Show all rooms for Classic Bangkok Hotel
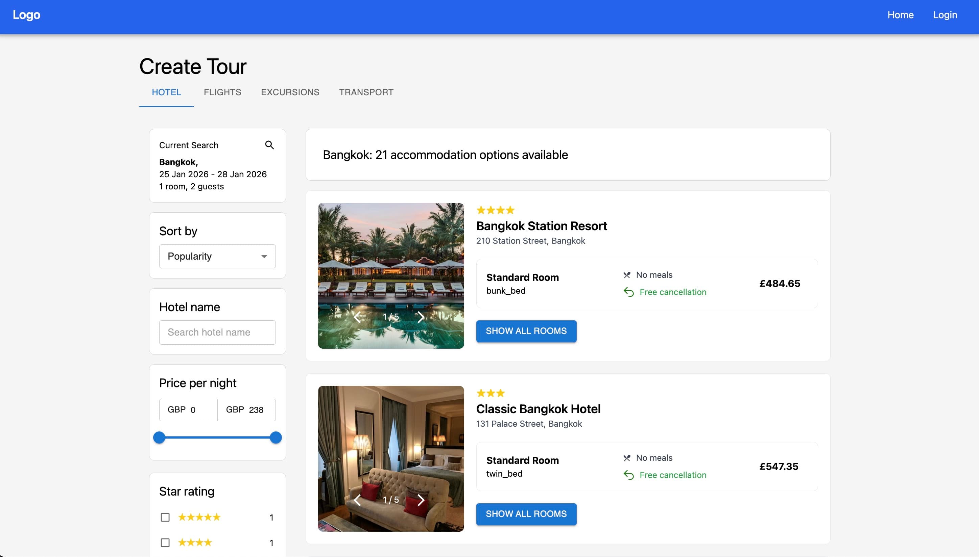The height and width of the screenshot is (557, 979). coord(526,514)
